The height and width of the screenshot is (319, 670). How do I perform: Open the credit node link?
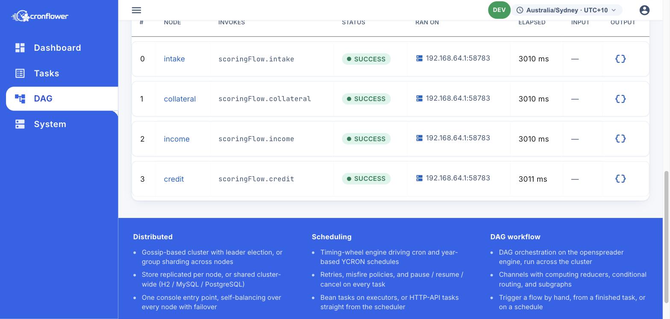tap(174, 179)
